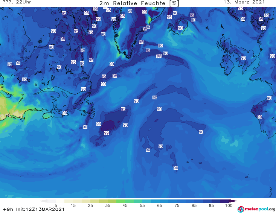
Task: Click the 99 label in mid-Atlantic dark patch
Action: [106, 133]
